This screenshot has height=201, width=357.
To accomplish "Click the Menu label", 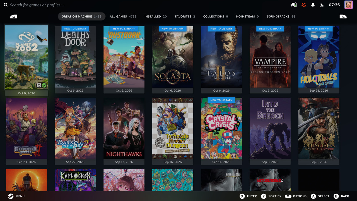I will point(20,196).
